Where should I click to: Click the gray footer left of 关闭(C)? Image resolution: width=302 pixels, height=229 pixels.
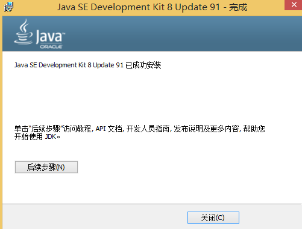point(95,218)
